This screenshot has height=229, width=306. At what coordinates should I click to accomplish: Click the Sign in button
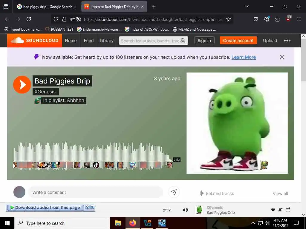(x=204, y=41)
